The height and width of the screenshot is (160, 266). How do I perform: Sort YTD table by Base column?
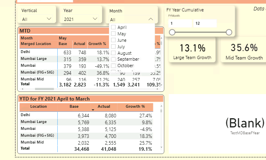74,107
